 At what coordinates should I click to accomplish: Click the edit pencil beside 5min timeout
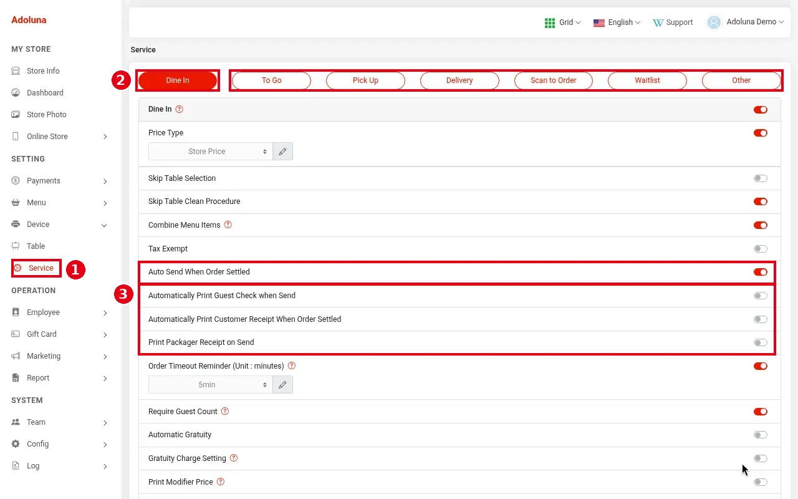[x=282, y=385]
